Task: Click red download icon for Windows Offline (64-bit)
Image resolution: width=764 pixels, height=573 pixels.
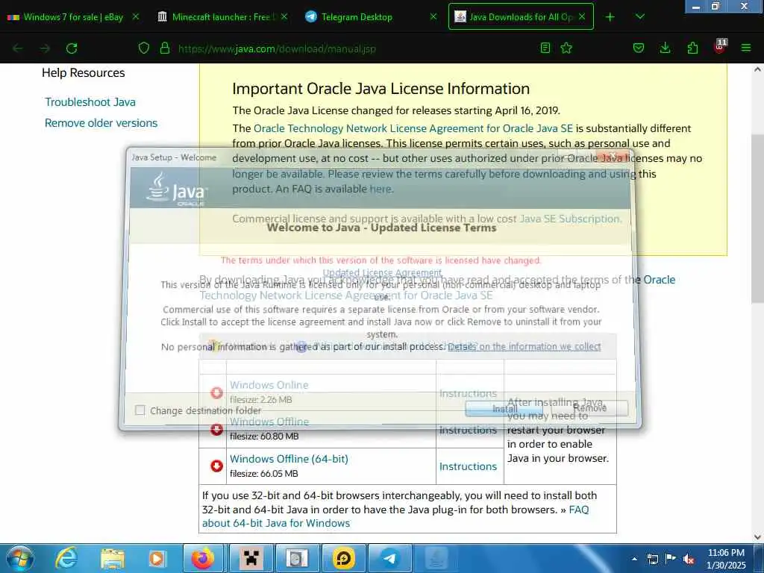Action: pos(217,466)
